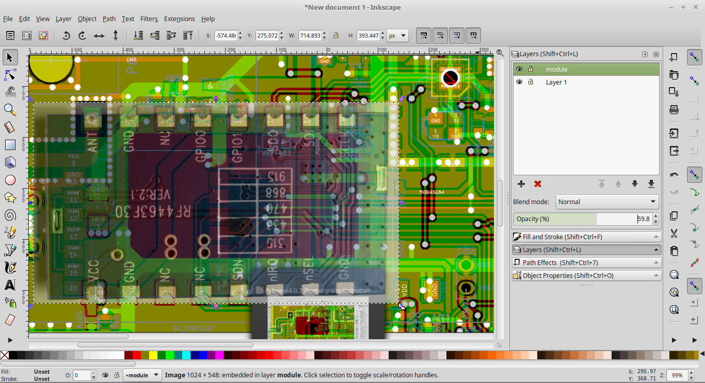The height and width of the screenshot is (383, 705).
Task: Toggle the lock on Layer 1
Action: coord(530,82)
